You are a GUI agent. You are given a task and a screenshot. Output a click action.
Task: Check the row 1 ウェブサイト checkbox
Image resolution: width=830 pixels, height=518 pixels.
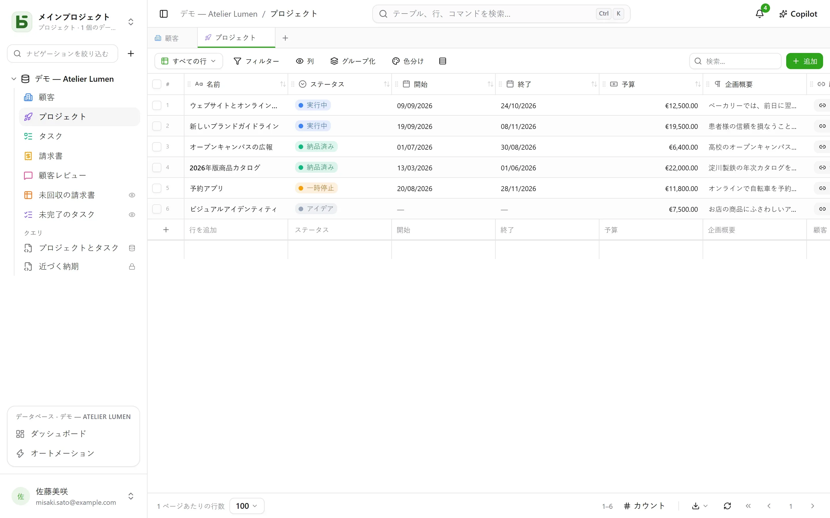coord(157,105)
